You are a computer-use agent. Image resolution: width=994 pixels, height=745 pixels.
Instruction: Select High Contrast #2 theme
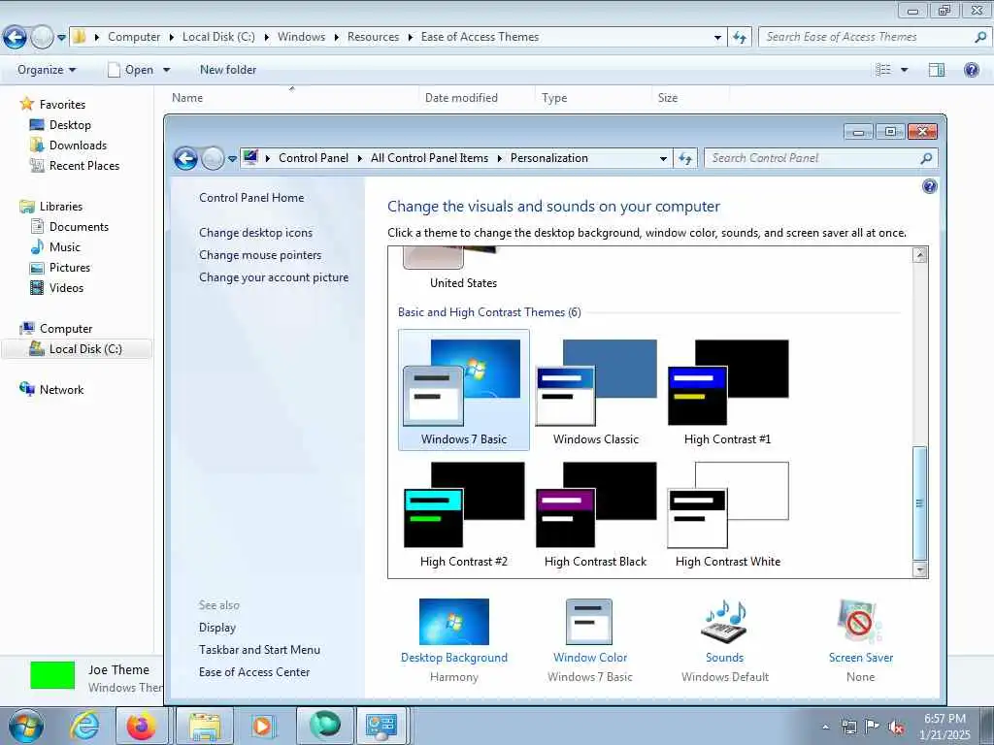[x=463, y=514]
